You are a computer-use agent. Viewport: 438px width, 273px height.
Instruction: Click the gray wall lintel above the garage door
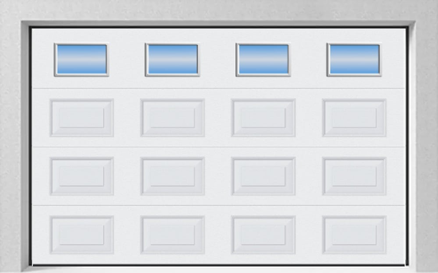pos(219,10)
